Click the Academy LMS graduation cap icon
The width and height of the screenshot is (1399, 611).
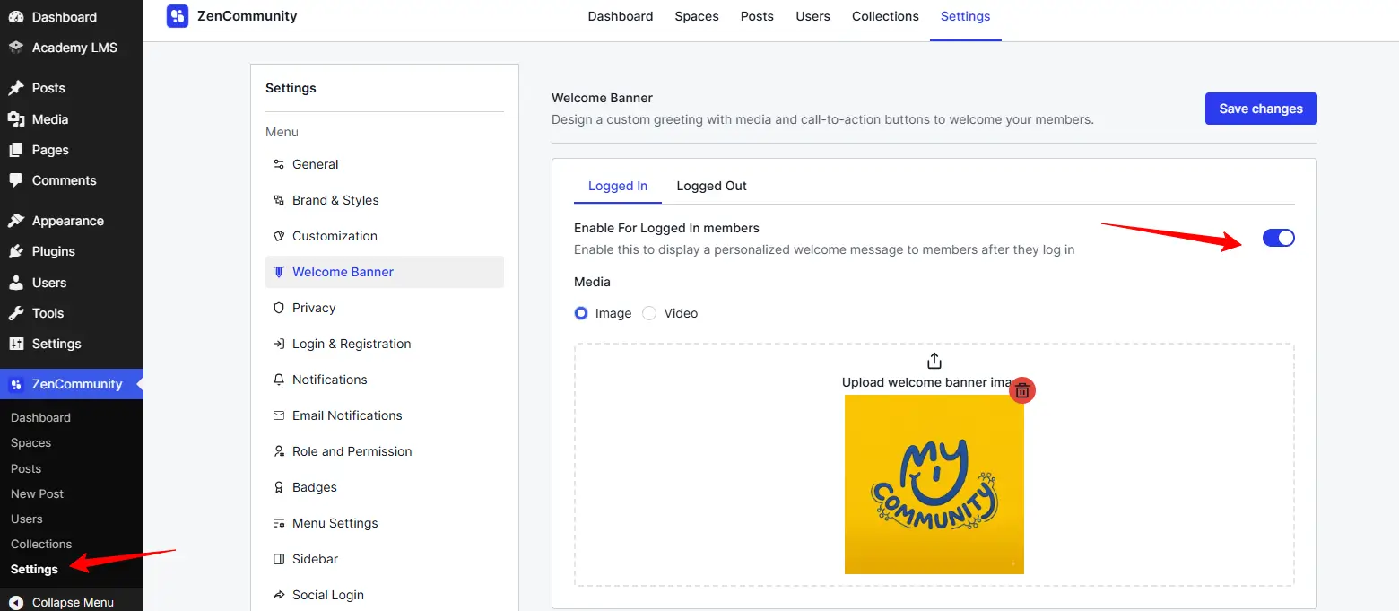coord(16,48)
